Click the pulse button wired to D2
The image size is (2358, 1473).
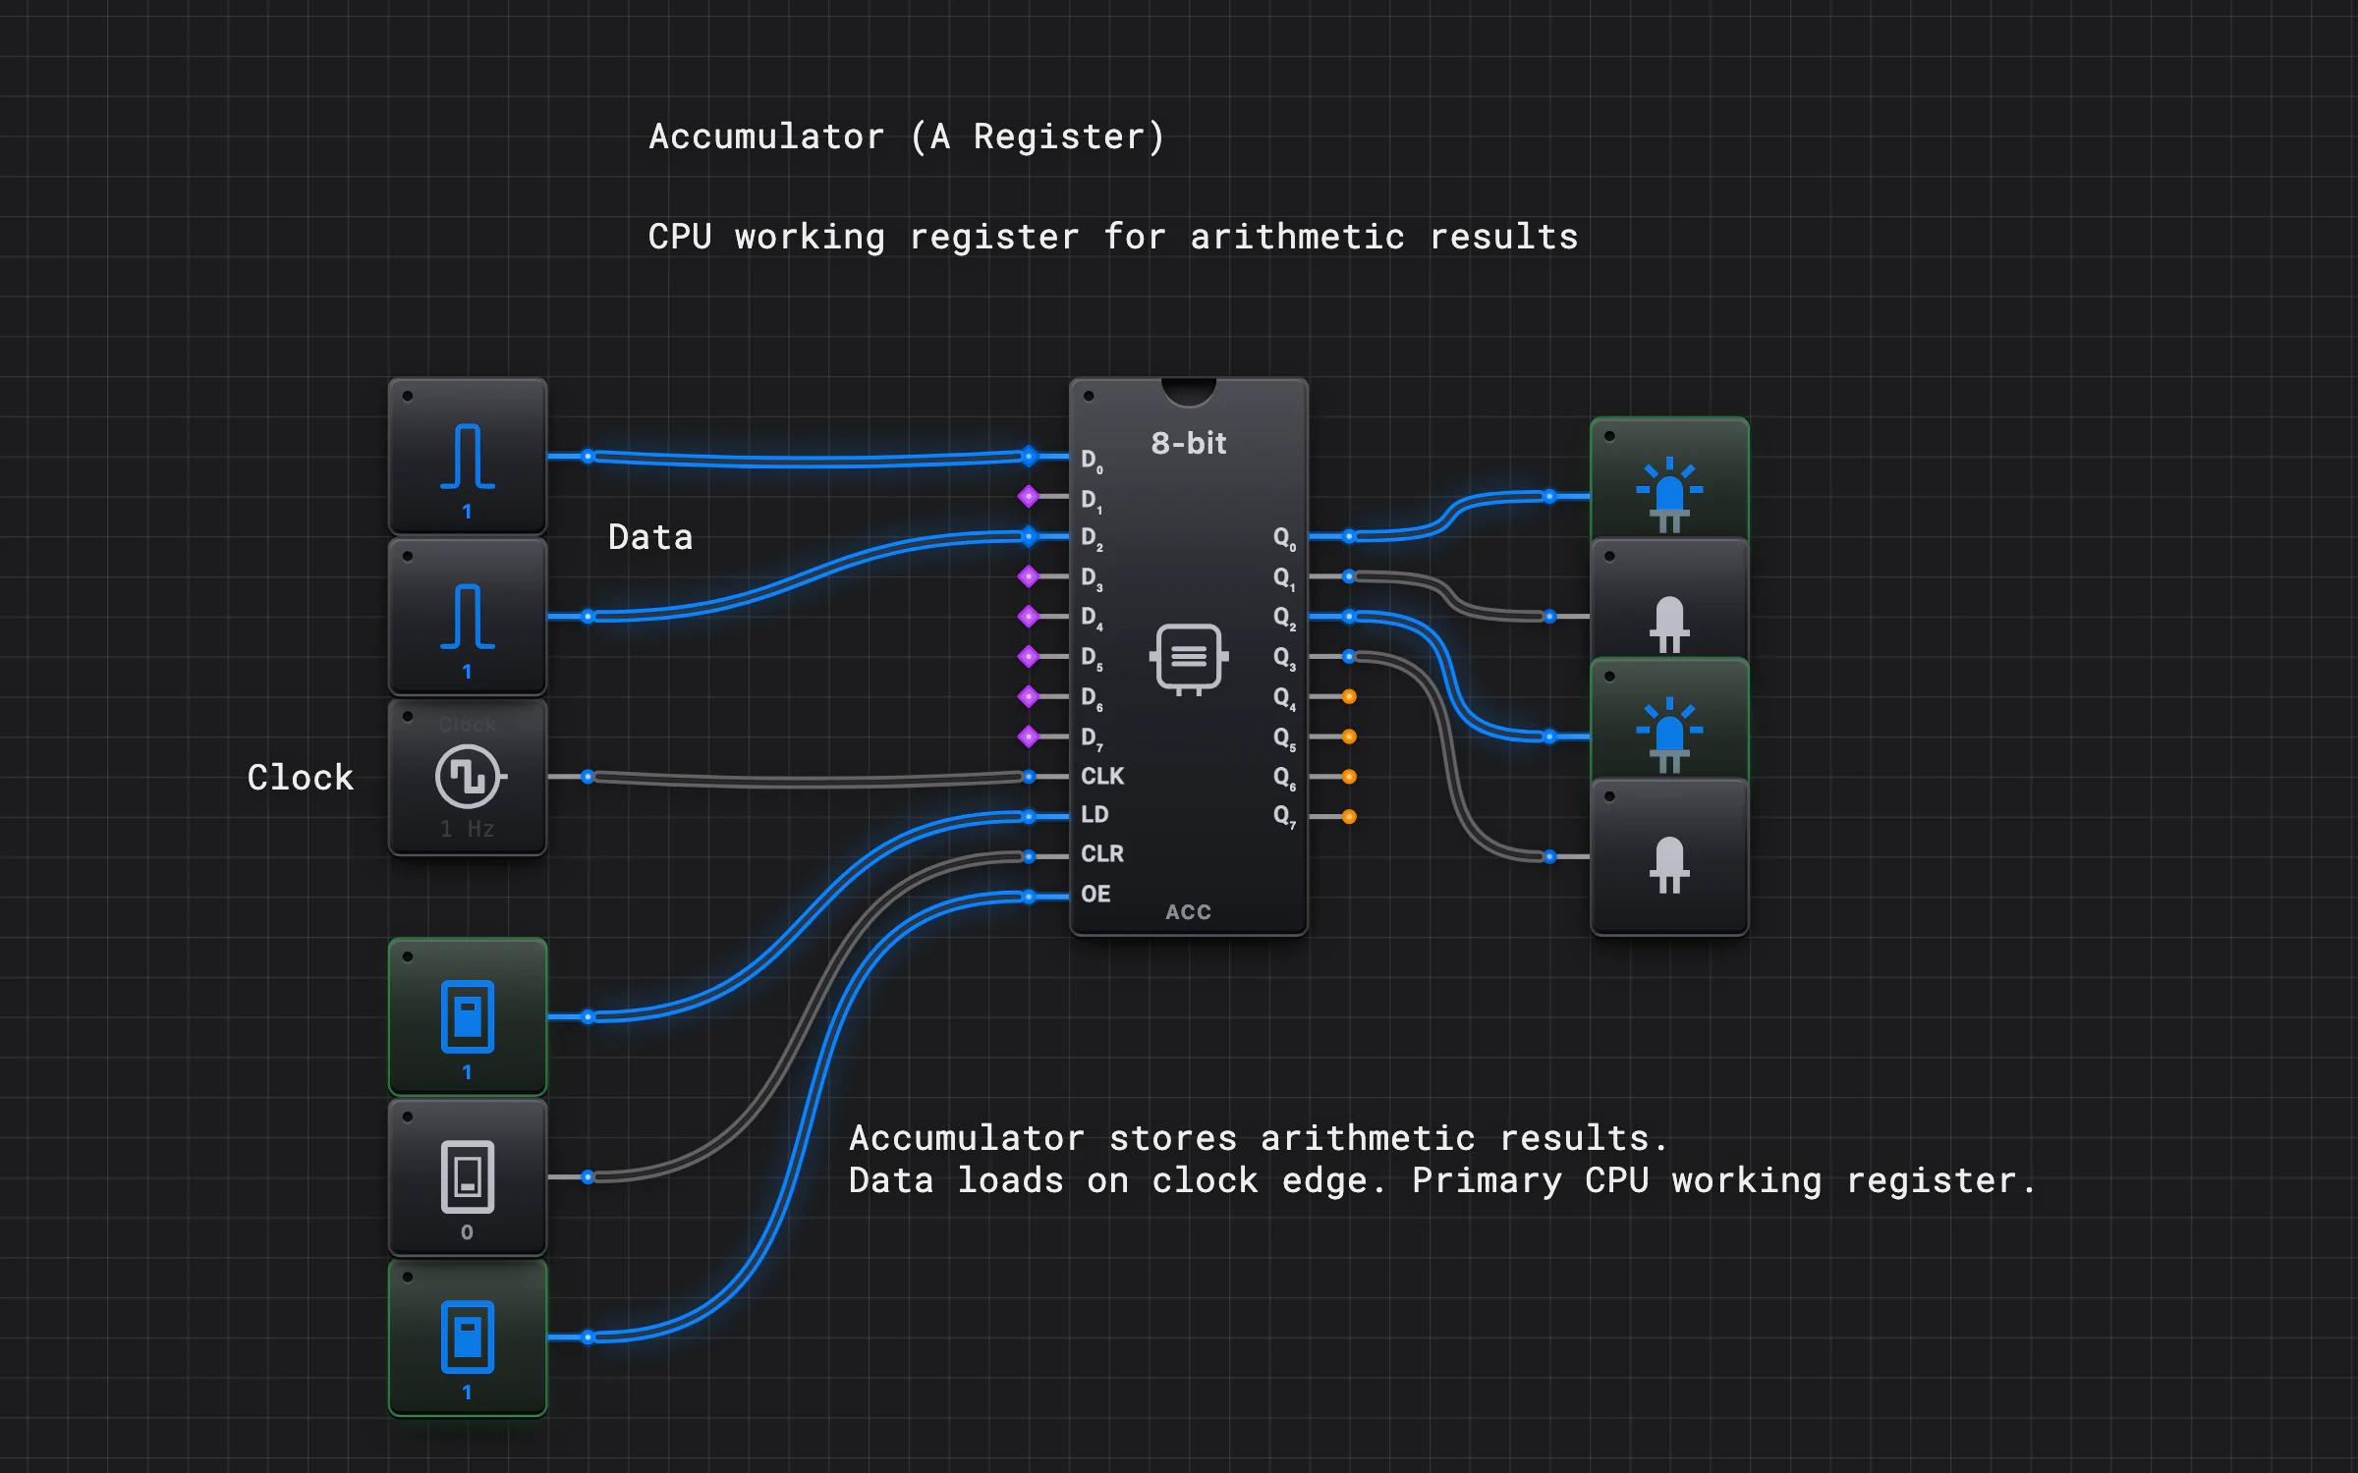[x=468, y=617]
